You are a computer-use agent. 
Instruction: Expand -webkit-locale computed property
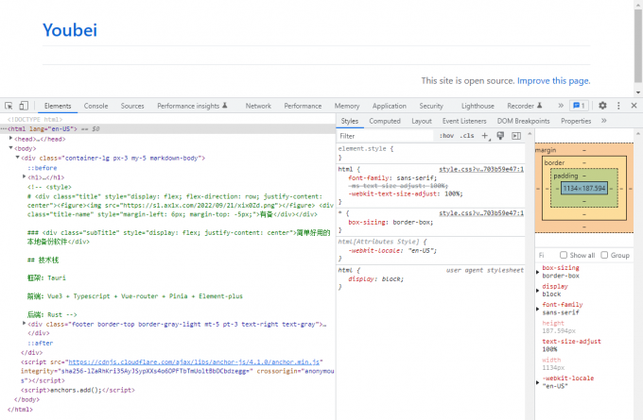(x=538, y=382)
